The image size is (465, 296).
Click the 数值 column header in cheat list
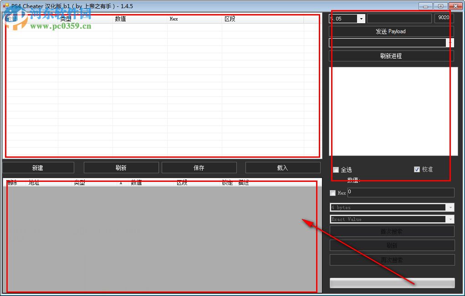point(151,183)
